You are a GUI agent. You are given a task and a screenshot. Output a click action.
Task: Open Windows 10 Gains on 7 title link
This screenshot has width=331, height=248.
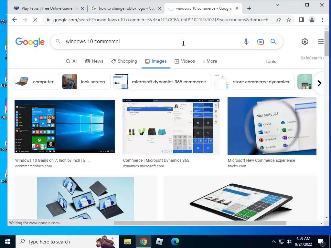(52, 160)
